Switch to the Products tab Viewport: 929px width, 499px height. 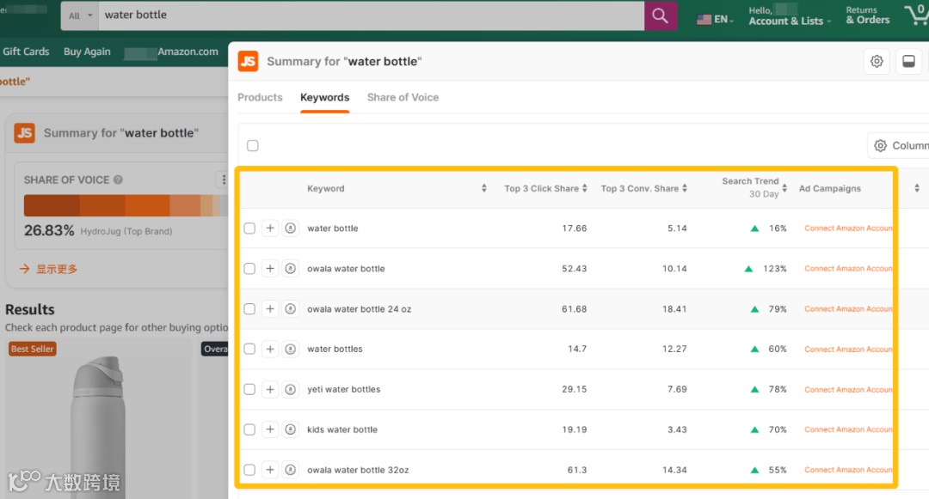260,98
